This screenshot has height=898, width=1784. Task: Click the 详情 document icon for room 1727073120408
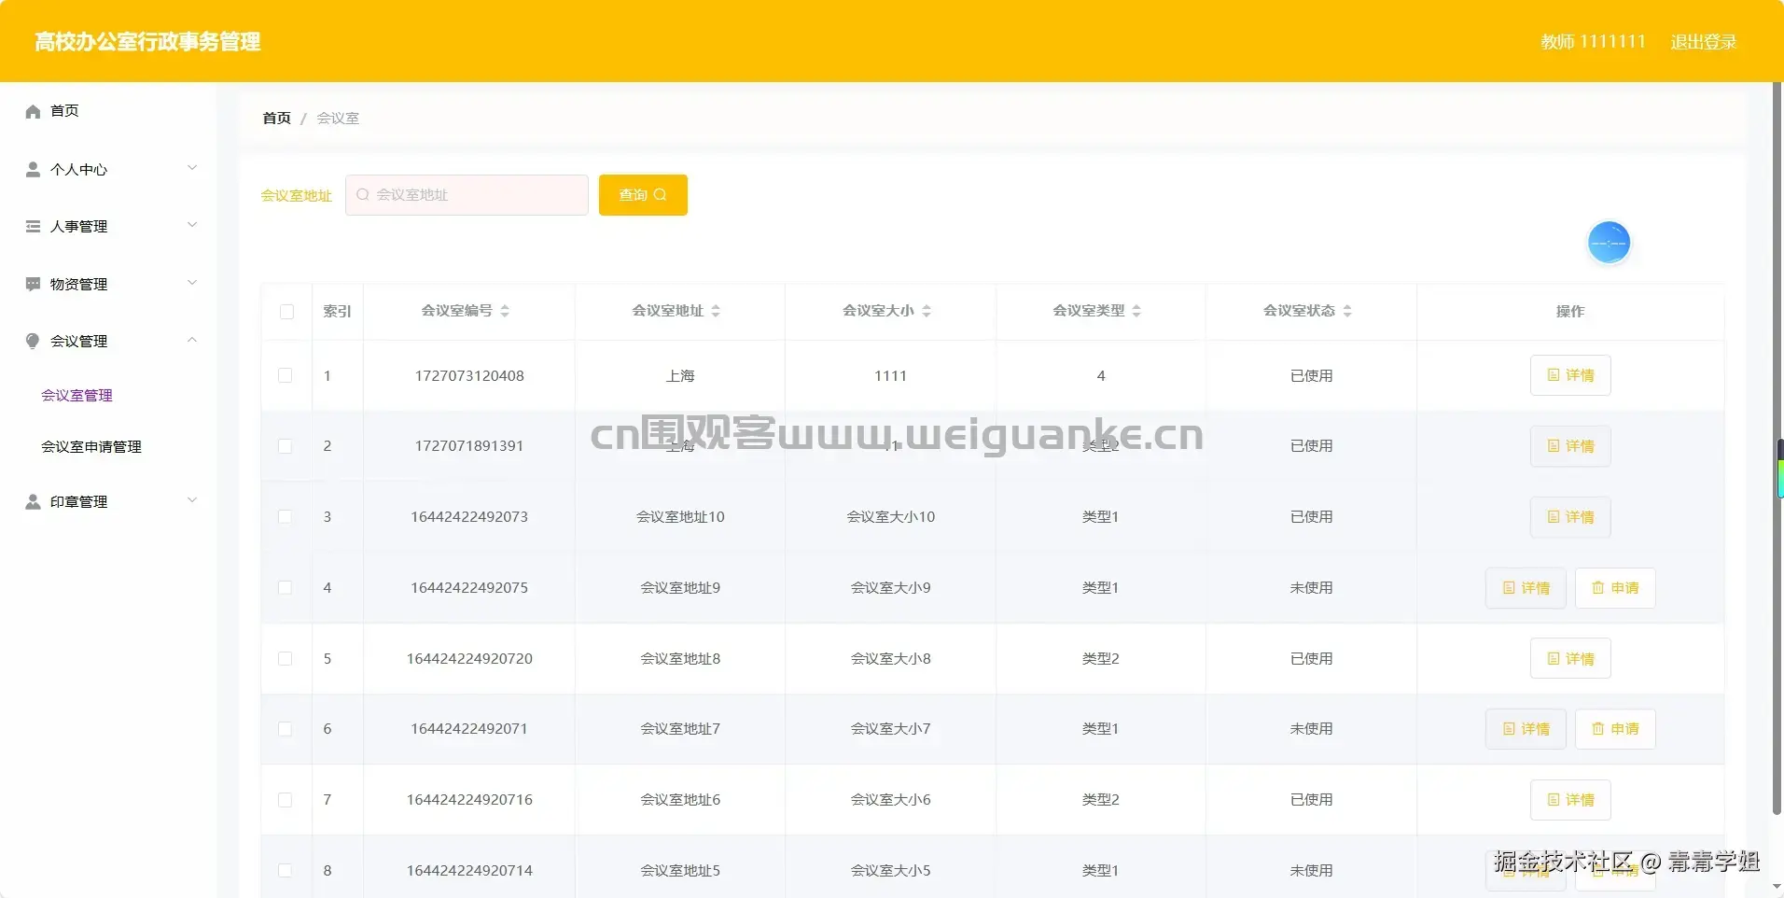(x=1554, y=375)
